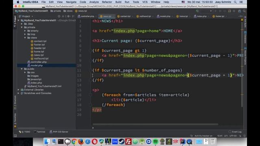Viewport: 260px width, 146px height.
Task: Open Steam from the dock
Action: coord(121,142)
